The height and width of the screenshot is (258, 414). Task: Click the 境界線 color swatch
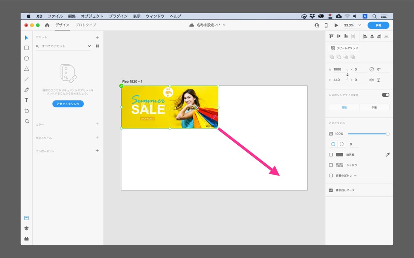(340, 155)
